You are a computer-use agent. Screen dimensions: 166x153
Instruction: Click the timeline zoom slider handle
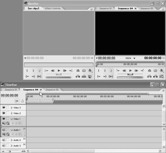click(x=10, y=151)
